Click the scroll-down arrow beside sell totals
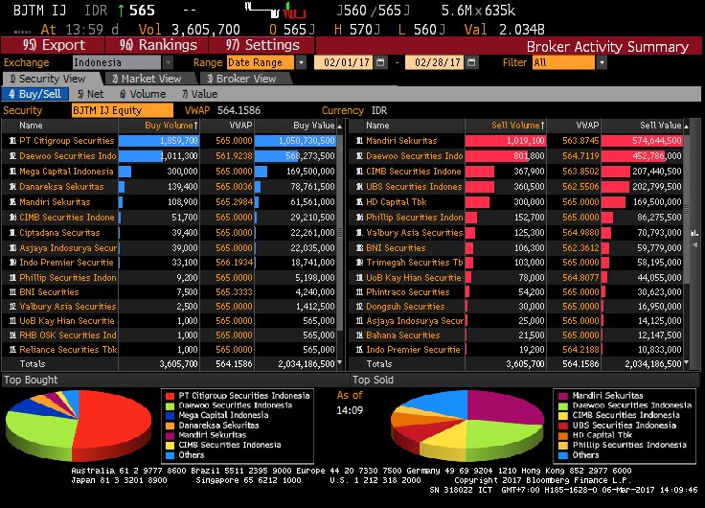 [687, 362]
